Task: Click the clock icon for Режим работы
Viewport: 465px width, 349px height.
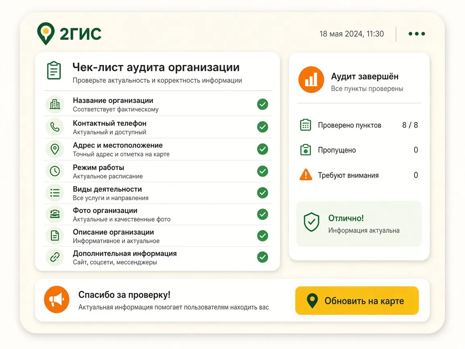Action: point(55,171)
